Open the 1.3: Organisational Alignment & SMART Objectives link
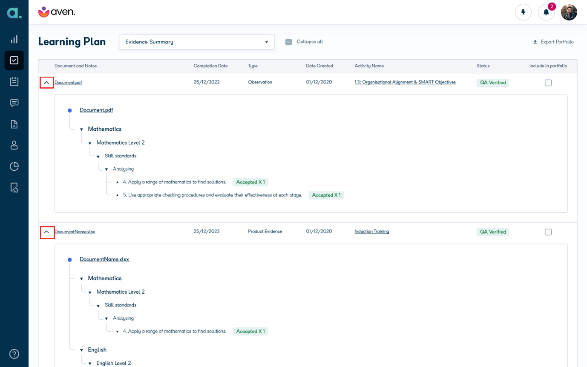587x367 pixels. point(405,82)
